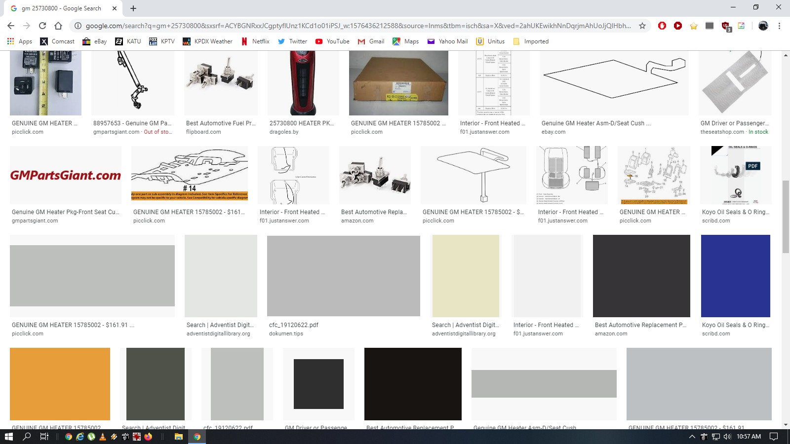Open the red stop-hand ad blocker extension

point(662,26)
